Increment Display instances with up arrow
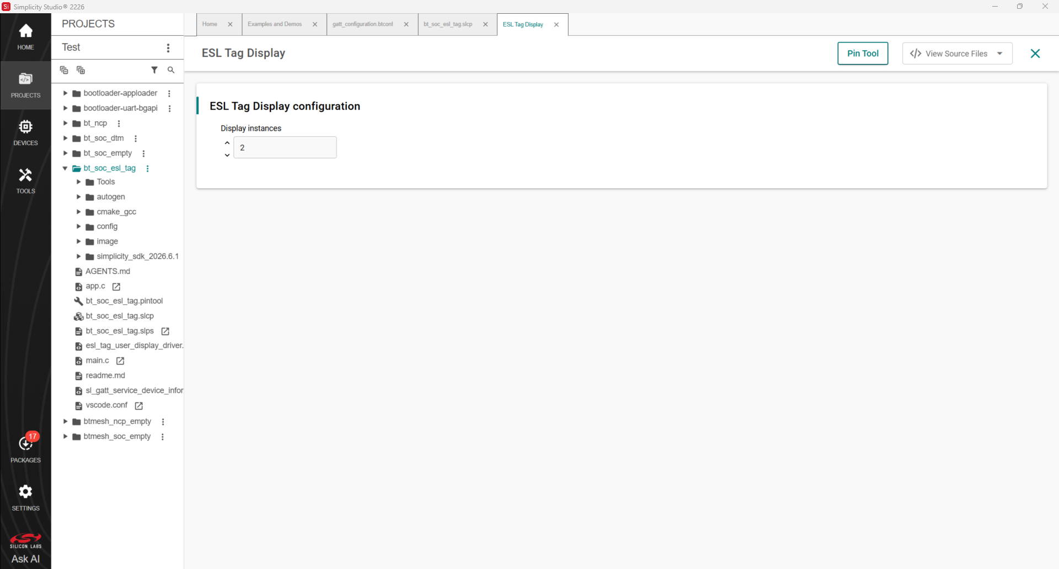 (x=227, y=142)
